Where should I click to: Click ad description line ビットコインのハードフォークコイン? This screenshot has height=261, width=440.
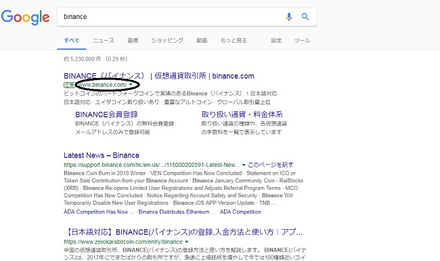(x=171, y=94)
